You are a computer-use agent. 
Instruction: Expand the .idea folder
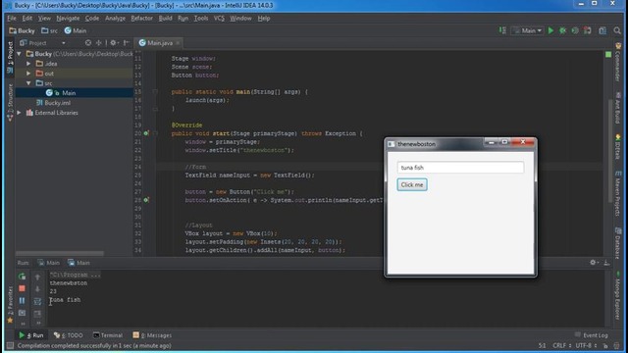28,64
